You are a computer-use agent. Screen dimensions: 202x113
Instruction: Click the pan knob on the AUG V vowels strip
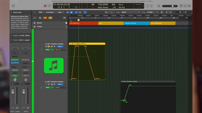point(15,80)
